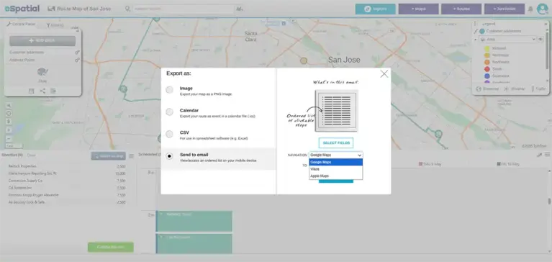Choose Google Maps in the navigation list
Screen dimensions: 552x262
pos(336,162)
